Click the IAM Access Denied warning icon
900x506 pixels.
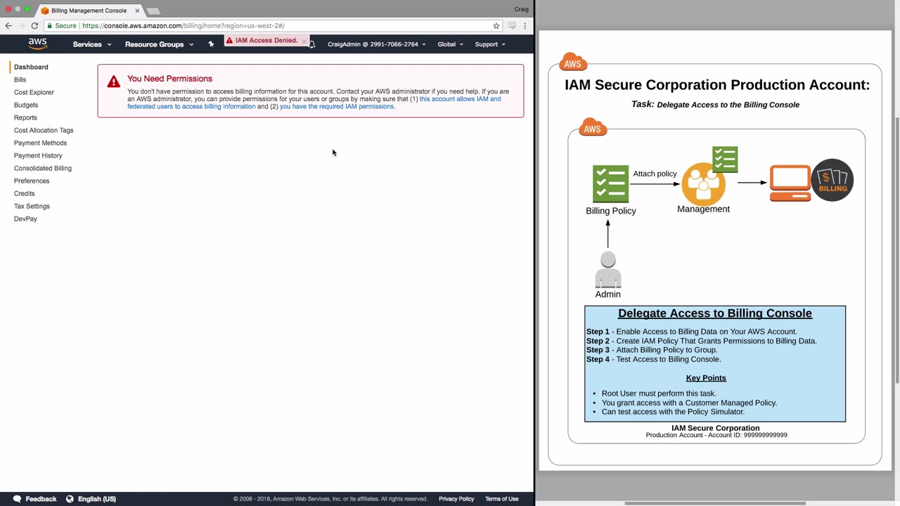click(x=229, y=41)
